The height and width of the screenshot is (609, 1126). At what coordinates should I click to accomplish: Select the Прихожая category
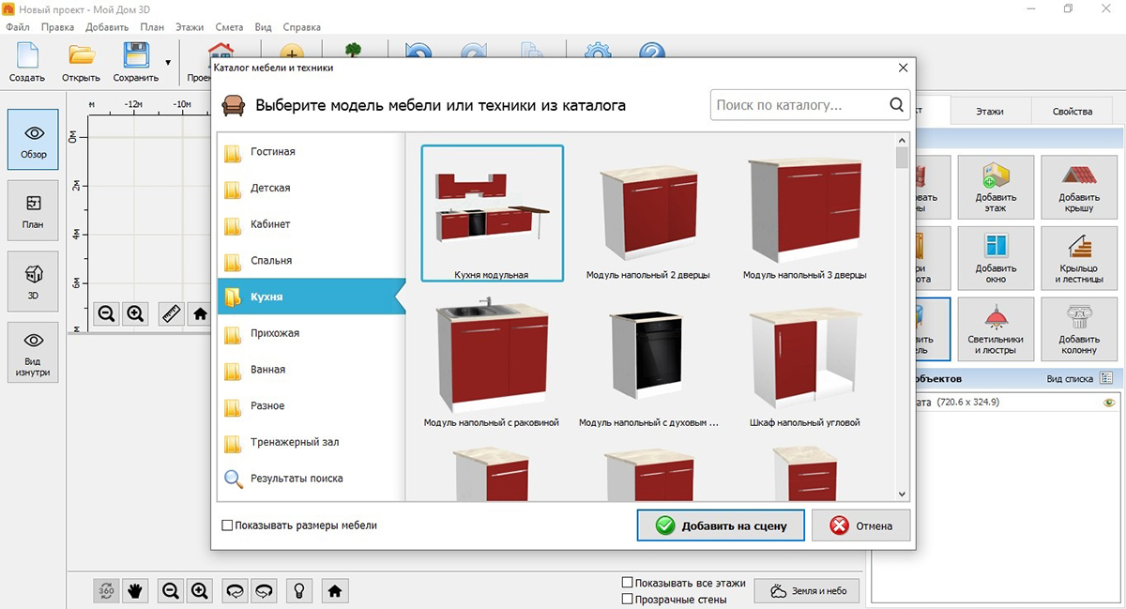tap(312, 333)
